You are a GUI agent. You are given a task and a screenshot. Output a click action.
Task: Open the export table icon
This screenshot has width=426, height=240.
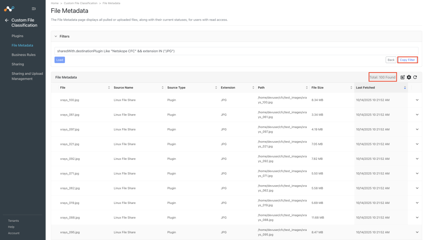tap(403, 77)
